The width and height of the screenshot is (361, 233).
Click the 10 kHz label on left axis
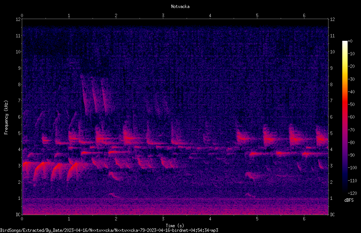(18, 52)
